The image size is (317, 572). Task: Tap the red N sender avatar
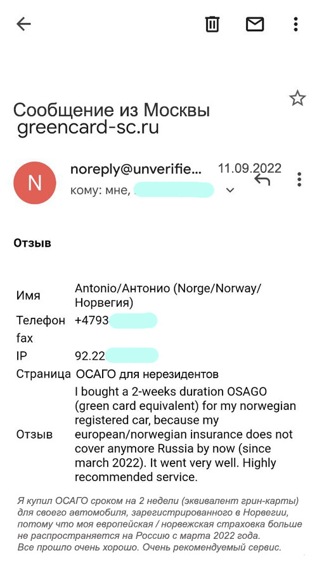point(35,183)
